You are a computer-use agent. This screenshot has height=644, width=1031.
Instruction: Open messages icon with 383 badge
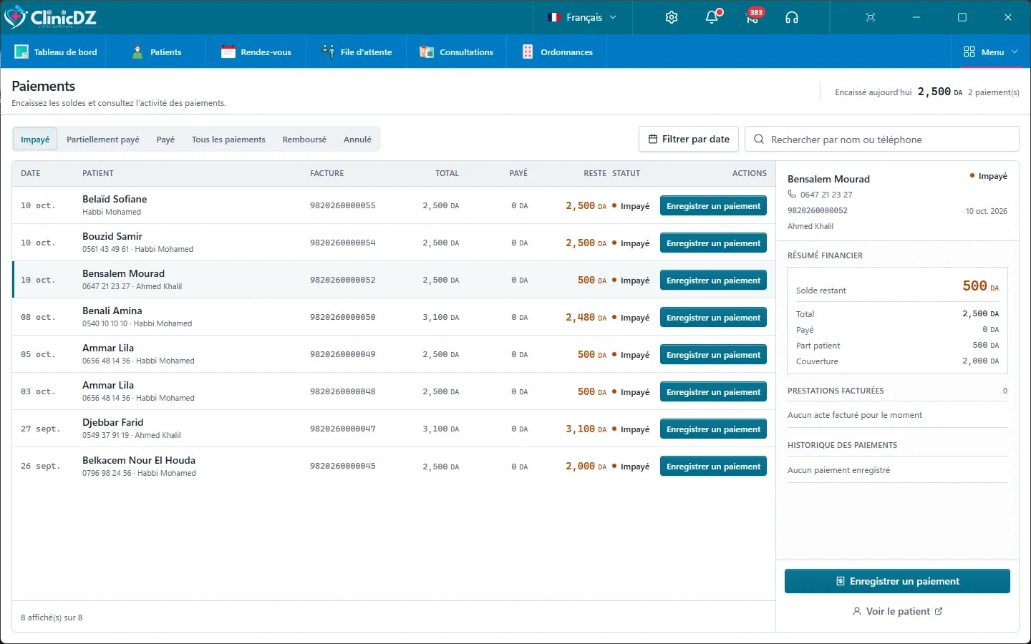click(752, 17)
